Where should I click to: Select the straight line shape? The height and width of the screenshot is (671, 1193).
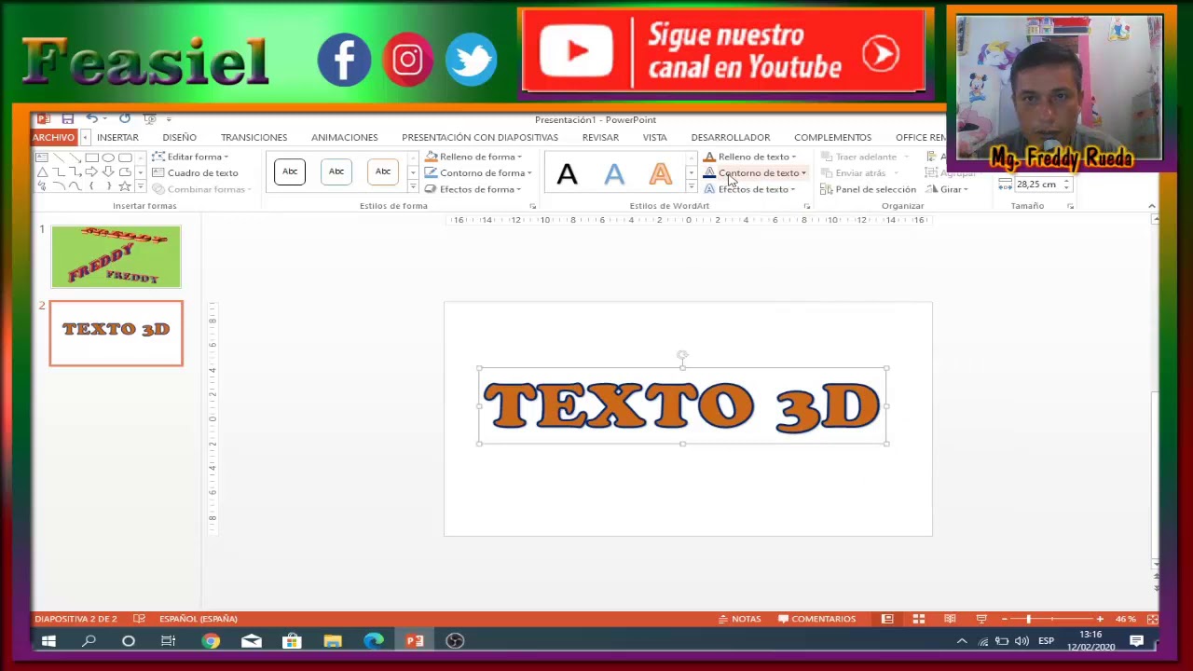(x=59, y=157)
